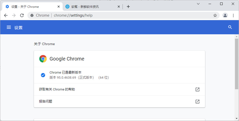Minimize the Chrome window

pyautogui.click(x=210, y=4)
